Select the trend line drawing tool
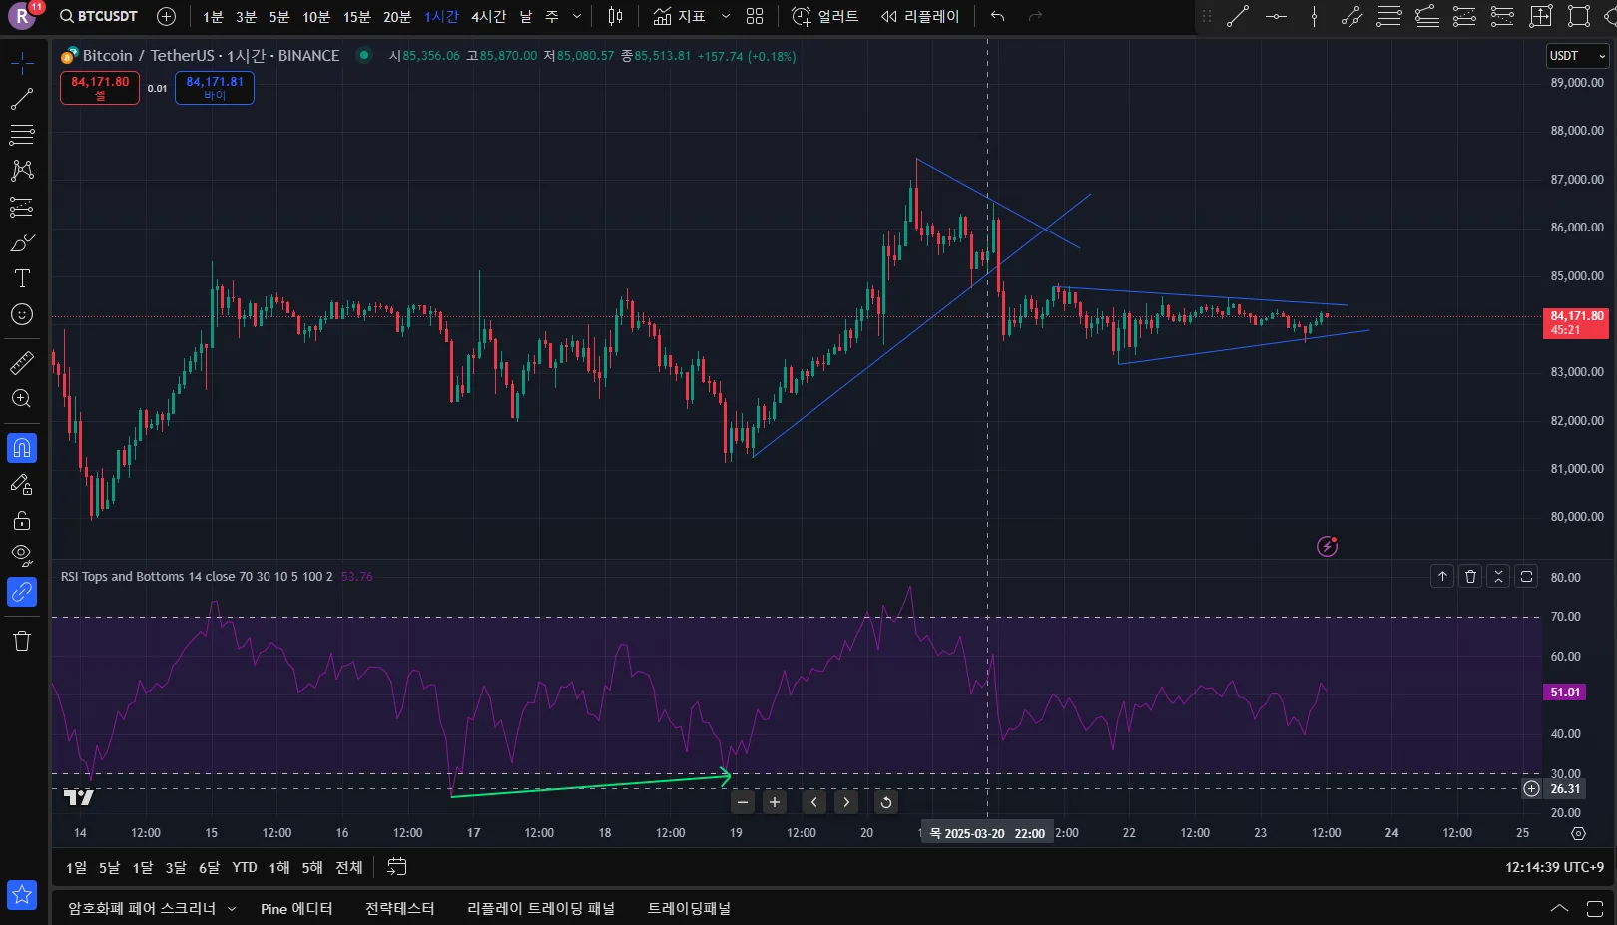This screenshot has height=925, width=1617. click(22, 99)
